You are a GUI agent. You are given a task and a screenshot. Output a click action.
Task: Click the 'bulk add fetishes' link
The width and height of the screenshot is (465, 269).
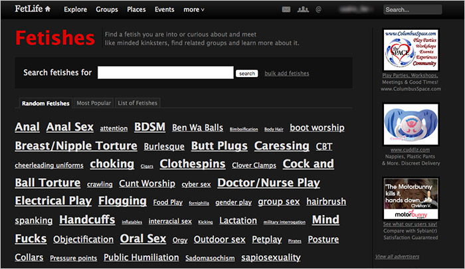coord(286,74)
